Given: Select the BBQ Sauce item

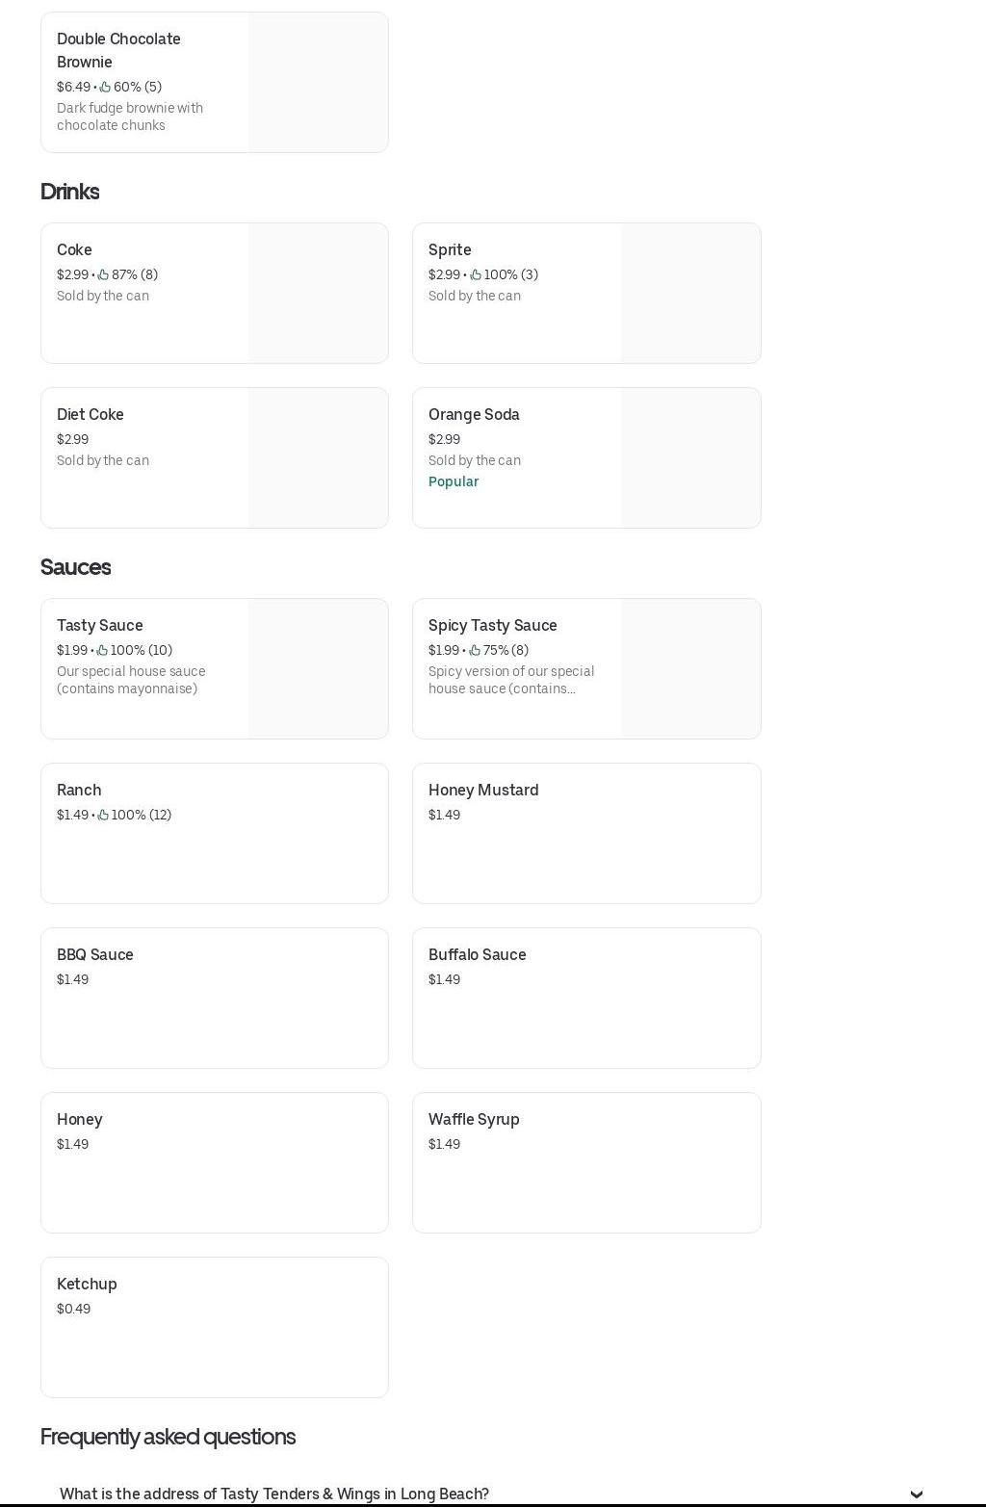Looking at the screenshot, I should click(x=214, y=998).
